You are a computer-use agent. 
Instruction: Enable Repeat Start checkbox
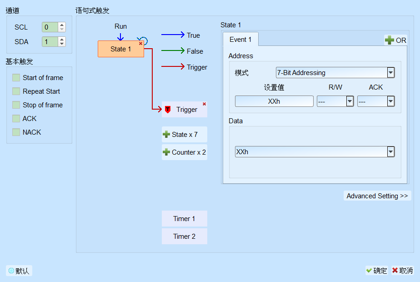[16, 91]
